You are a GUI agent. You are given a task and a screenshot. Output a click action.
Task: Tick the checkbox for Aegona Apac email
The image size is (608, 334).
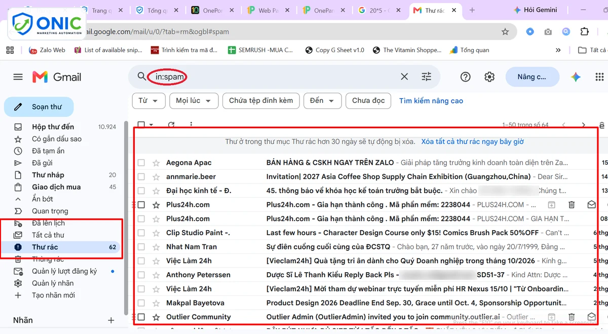tap(141, 163)
